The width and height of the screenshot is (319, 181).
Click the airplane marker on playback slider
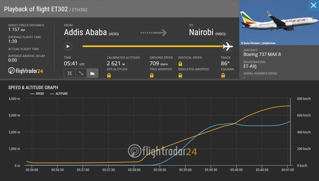(228, 46)
